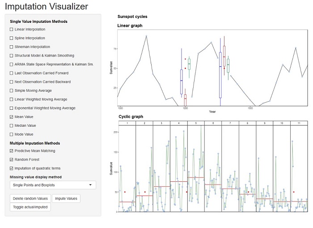Click the Delete random Values button
Screen dimensions: 313x228
point(30,198)
